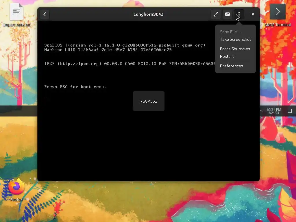Show desktop via panel square icon

pyautogui.click(x=289, y=111)
